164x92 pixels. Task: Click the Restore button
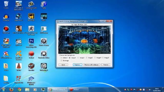pyautogui.click(x=106, y=65)
